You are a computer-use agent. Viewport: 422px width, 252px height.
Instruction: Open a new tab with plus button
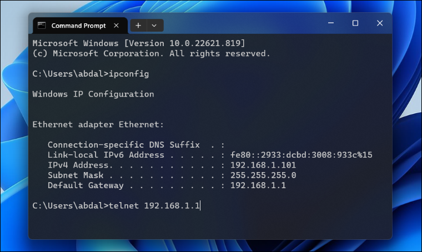pyautogui.click(x=138, y=26)
